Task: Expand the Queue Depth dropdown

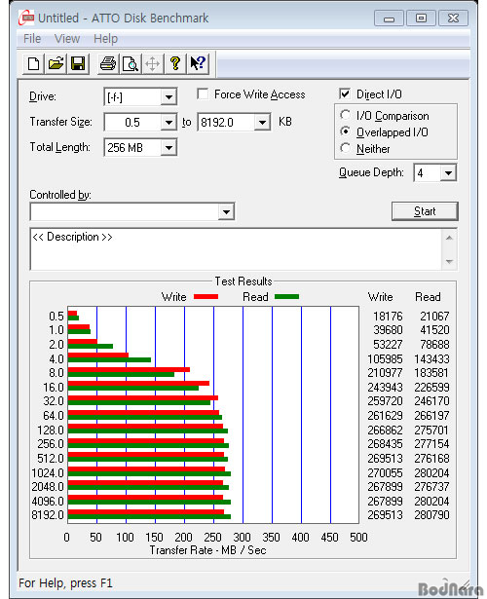Action: pos(448,173)
